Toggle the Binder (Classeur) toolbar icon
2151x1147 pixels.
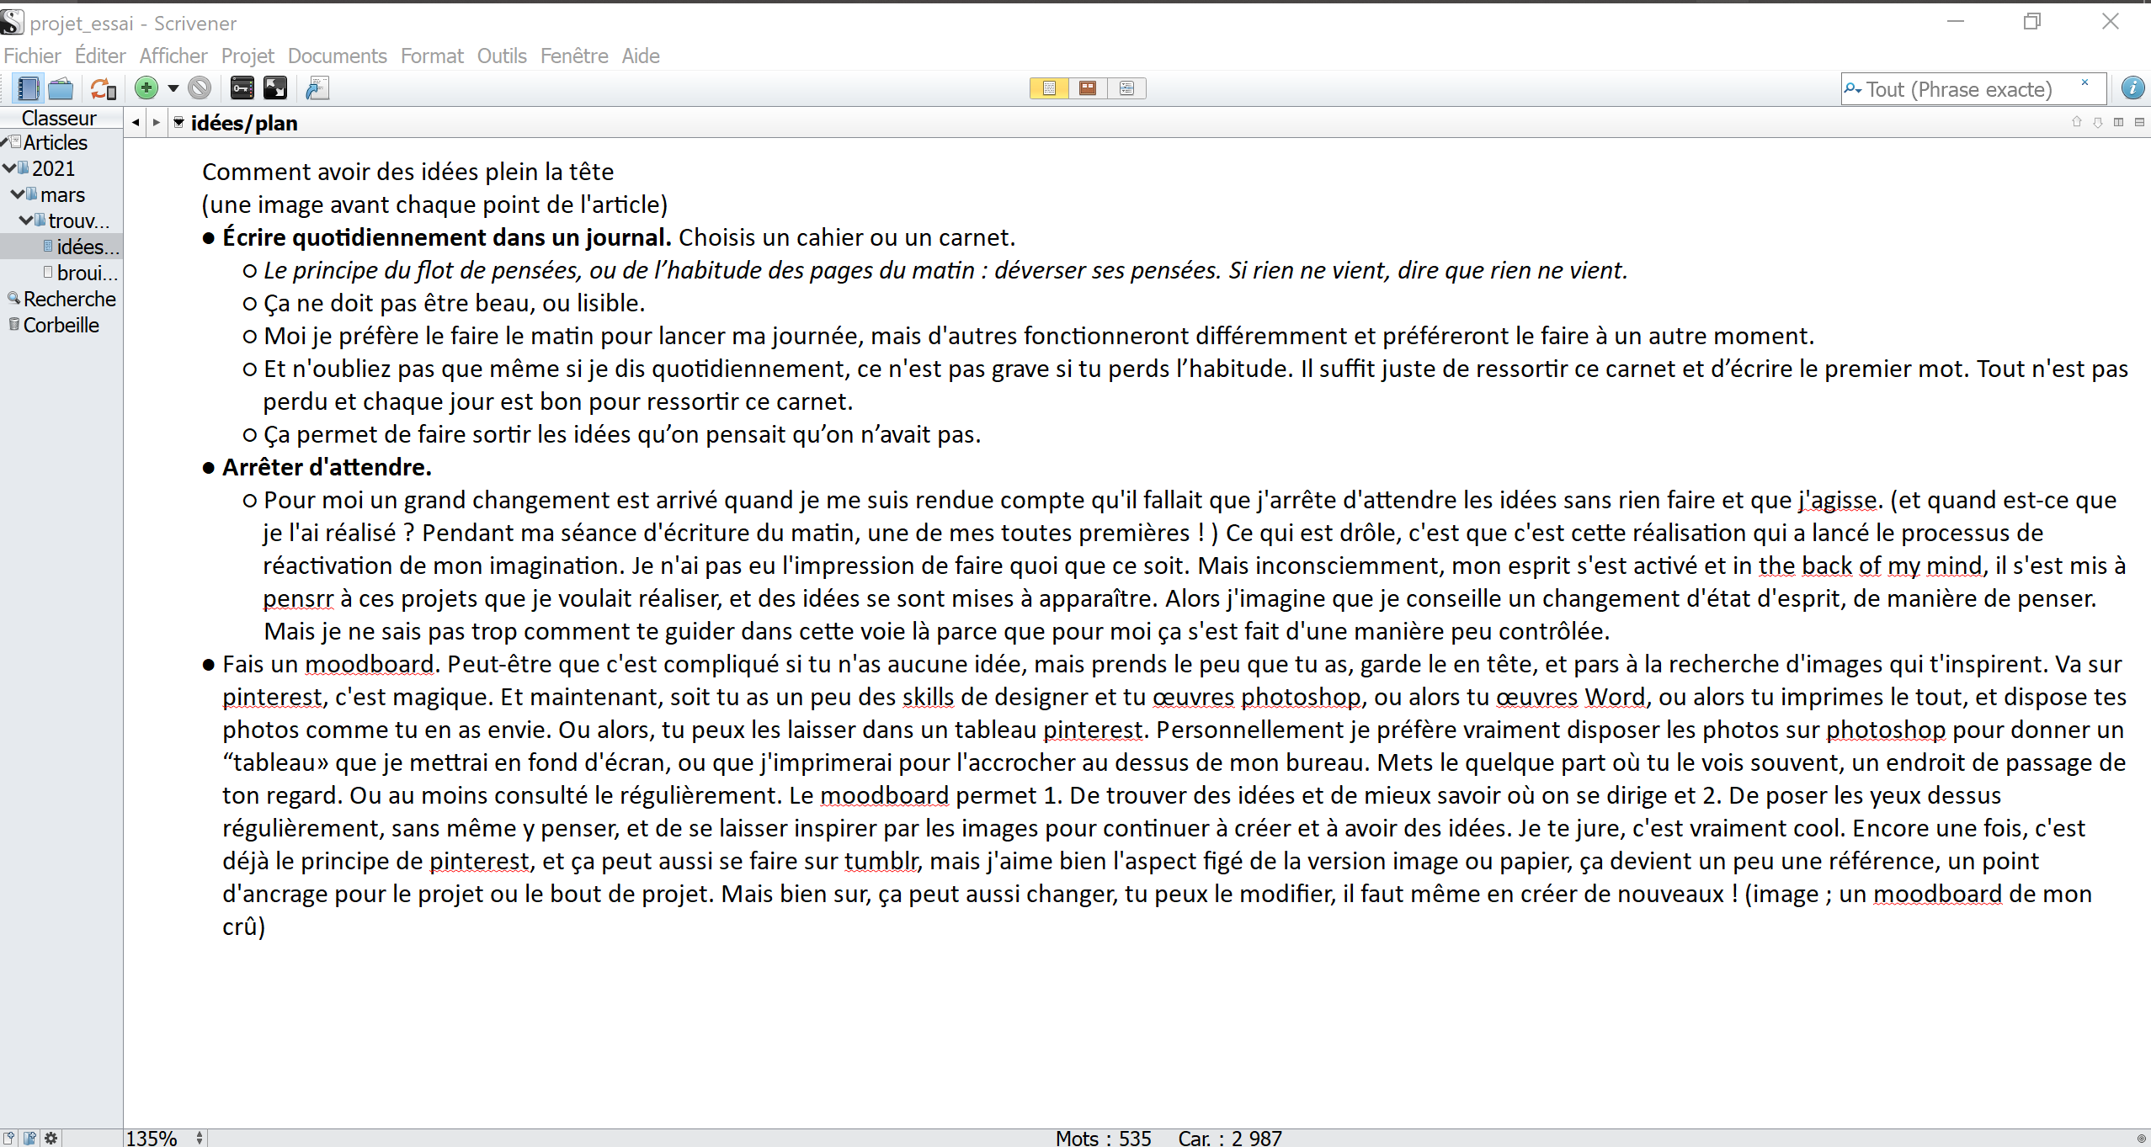click(x=27, y=88)
